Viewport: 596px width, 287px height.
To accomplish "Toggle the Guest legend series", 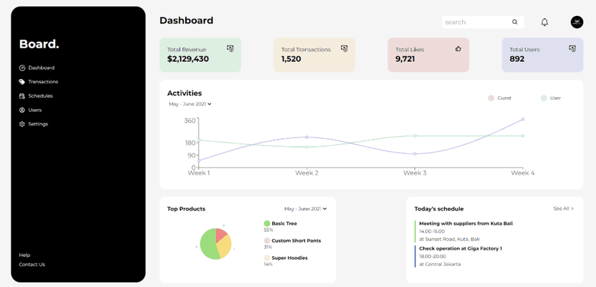I will (500, 98).
